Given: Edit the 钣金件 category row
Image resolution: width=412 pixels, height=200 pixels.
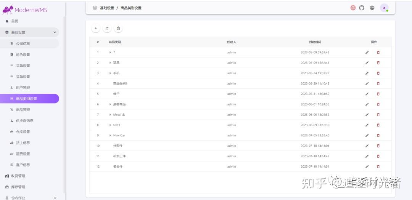Looking at the screenshot, I should point(367,166).
